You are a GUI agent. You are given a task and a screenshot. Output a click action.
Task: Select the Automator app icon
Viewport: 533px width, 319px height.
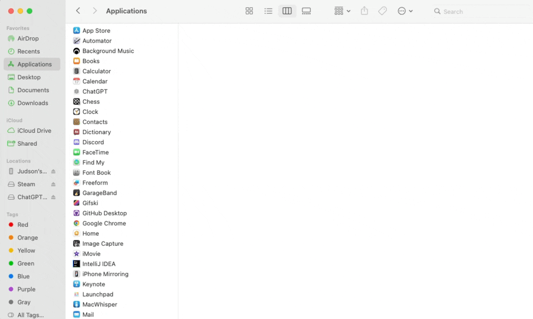tap(77, 40)
